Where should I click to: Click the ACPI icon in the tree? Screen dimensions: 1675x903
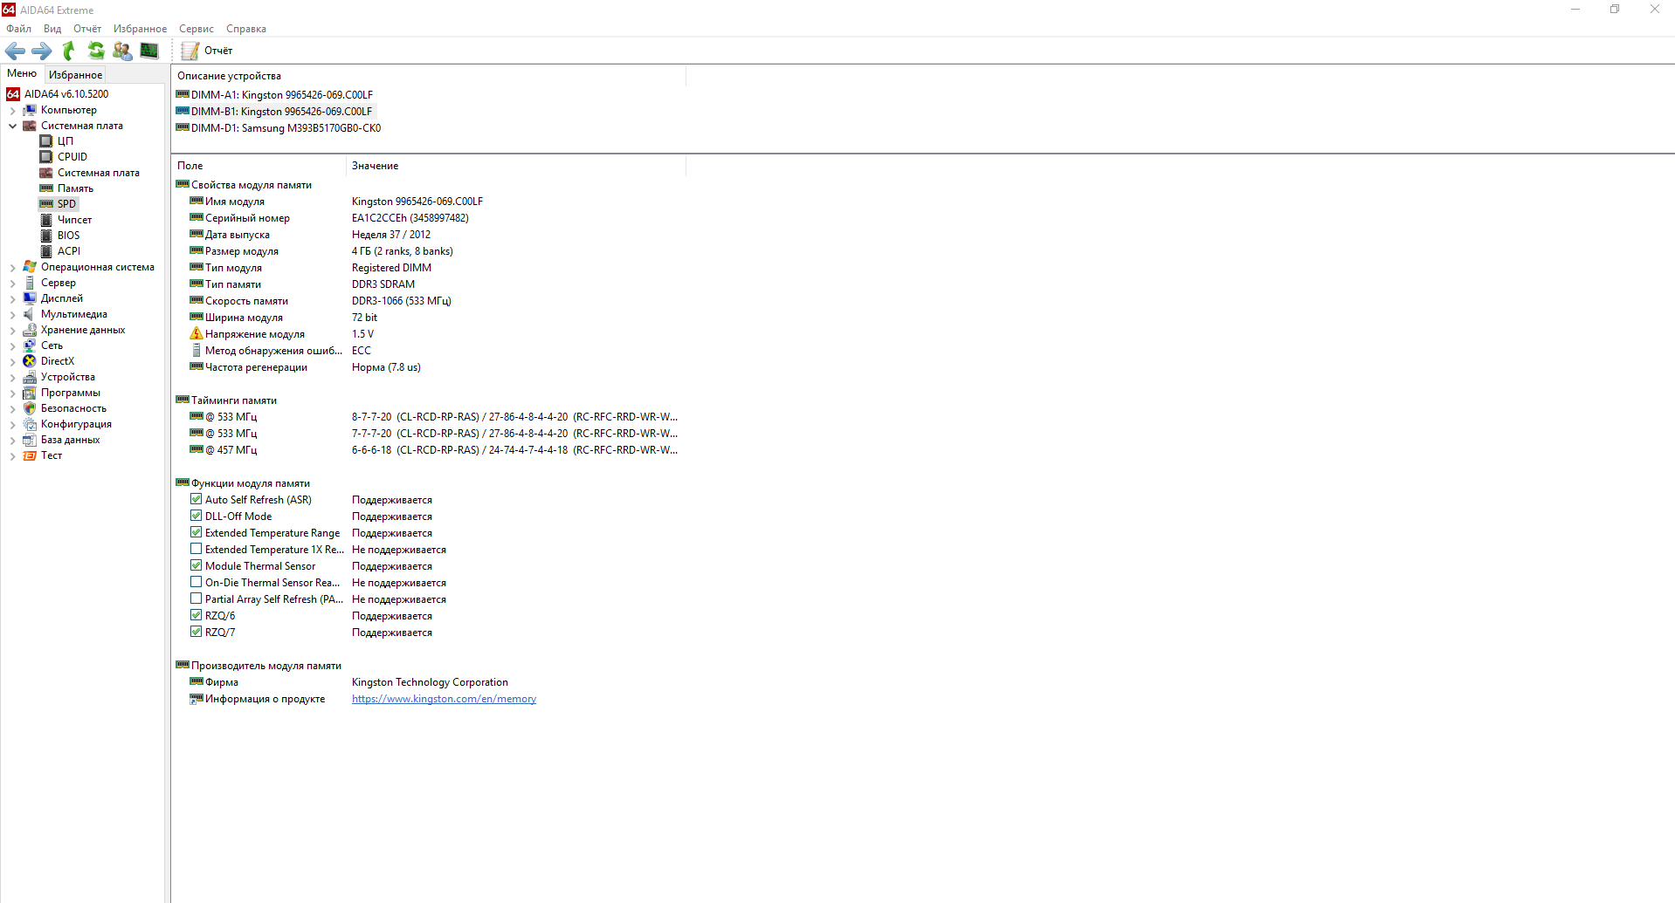[46, 251]
